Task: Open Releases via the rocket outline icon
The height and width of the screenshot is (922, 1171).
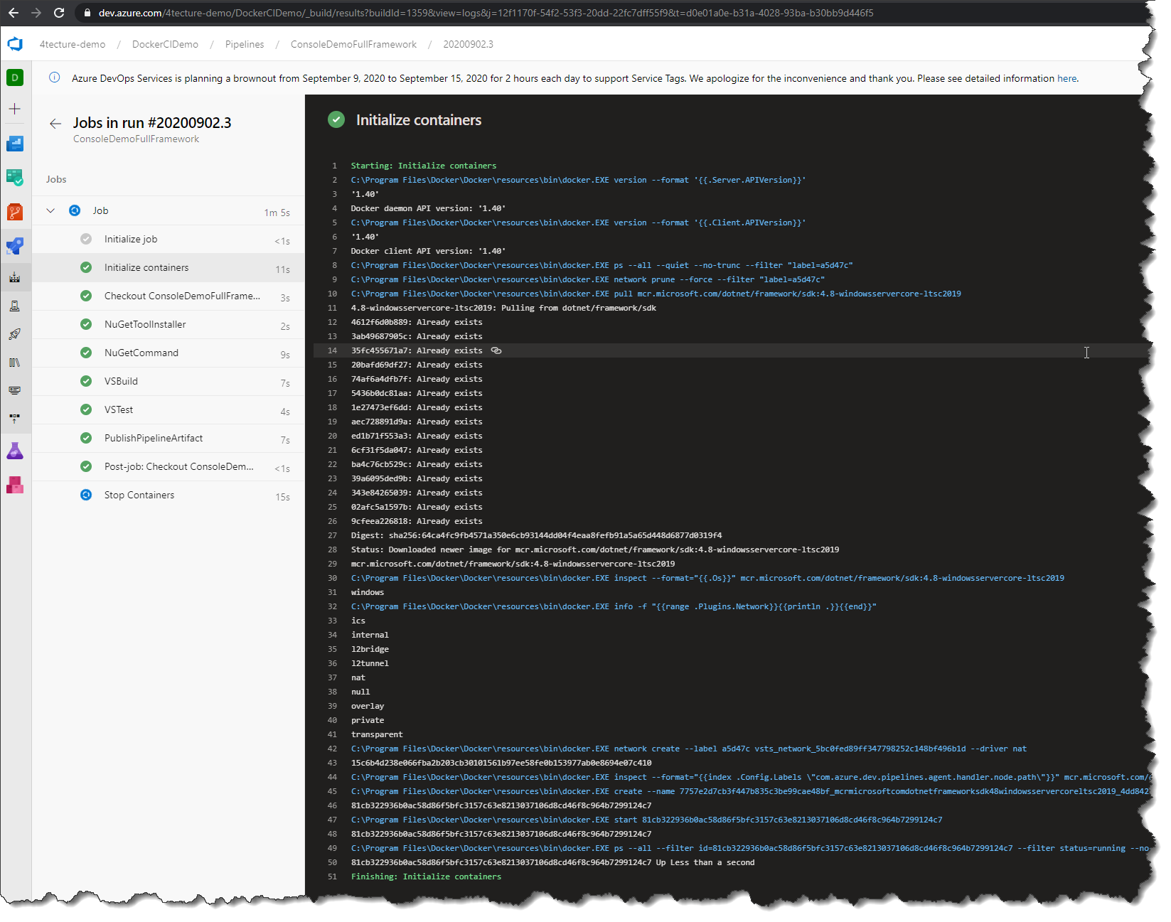Action: click(15, 334)
